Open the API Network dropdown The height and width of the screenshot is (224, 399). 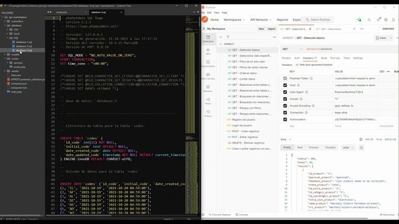[x=261, y=20]
